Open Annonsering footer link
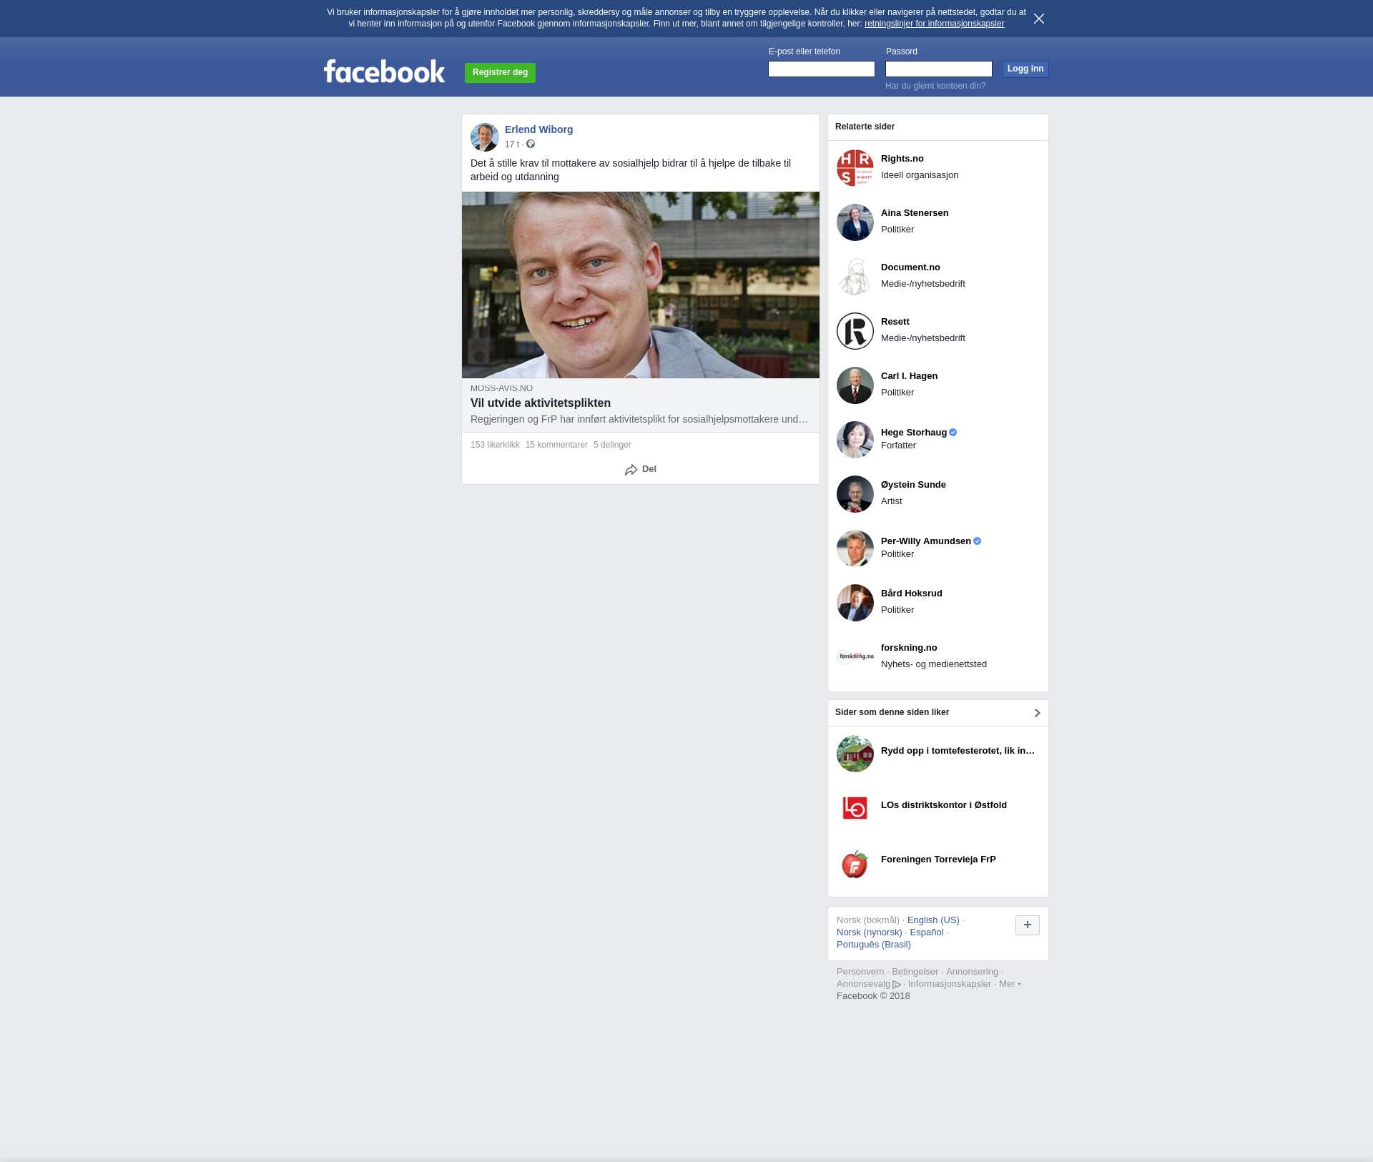Viewport: 1373px width, 1162px height. 972,972
